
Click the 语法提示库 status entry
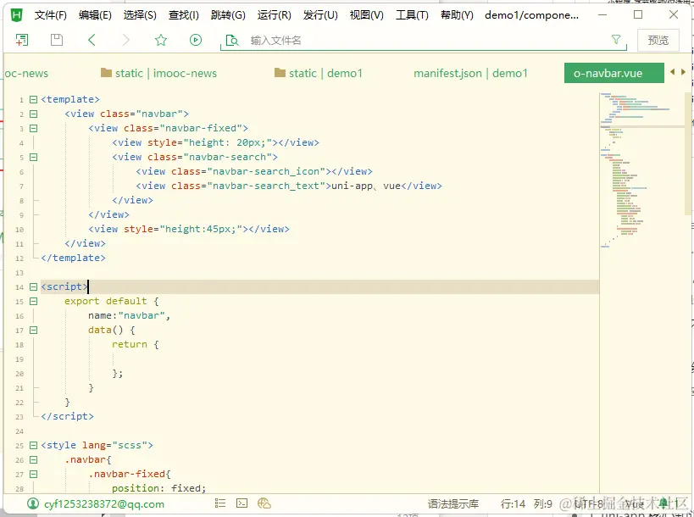pyautogui.click(x=453, y=503)
